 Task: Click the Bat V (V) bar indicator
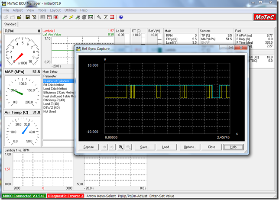tap(159, 39)
